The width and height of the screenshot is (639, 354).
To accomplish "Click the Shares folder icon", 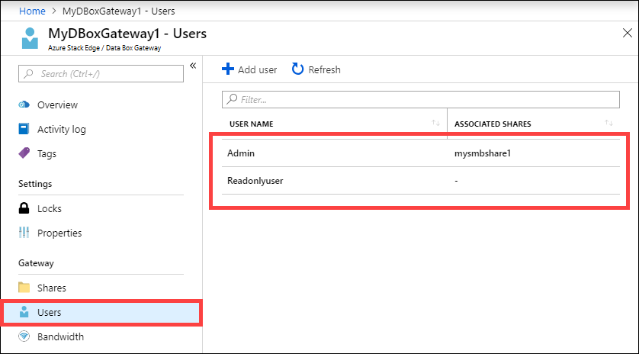I will coord(24,288).
